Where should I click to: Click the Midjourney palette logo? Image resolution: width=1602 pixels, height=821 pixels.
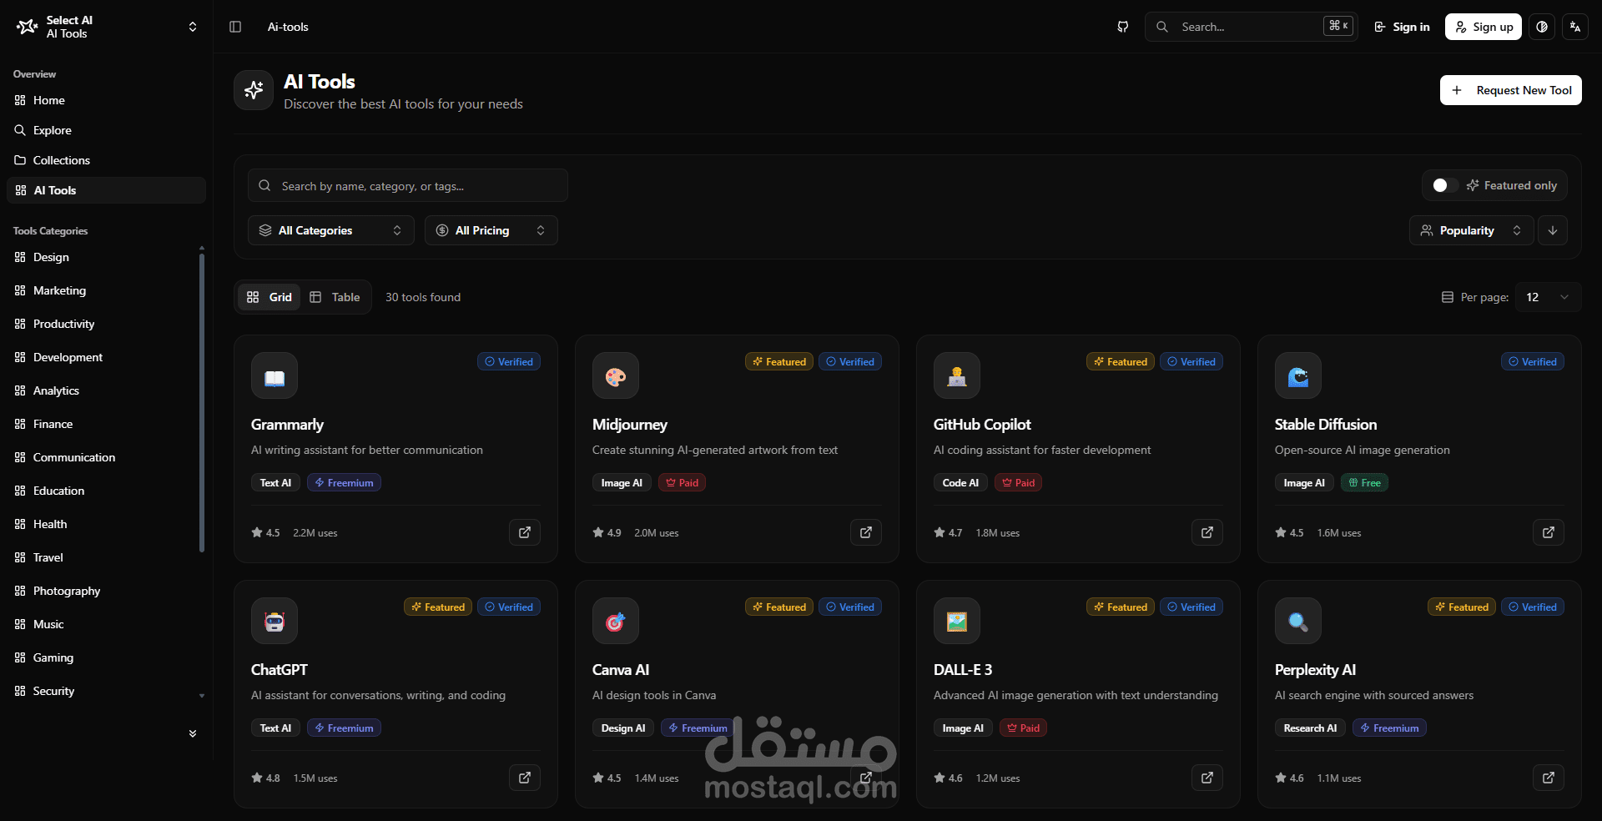click(616, 375)
